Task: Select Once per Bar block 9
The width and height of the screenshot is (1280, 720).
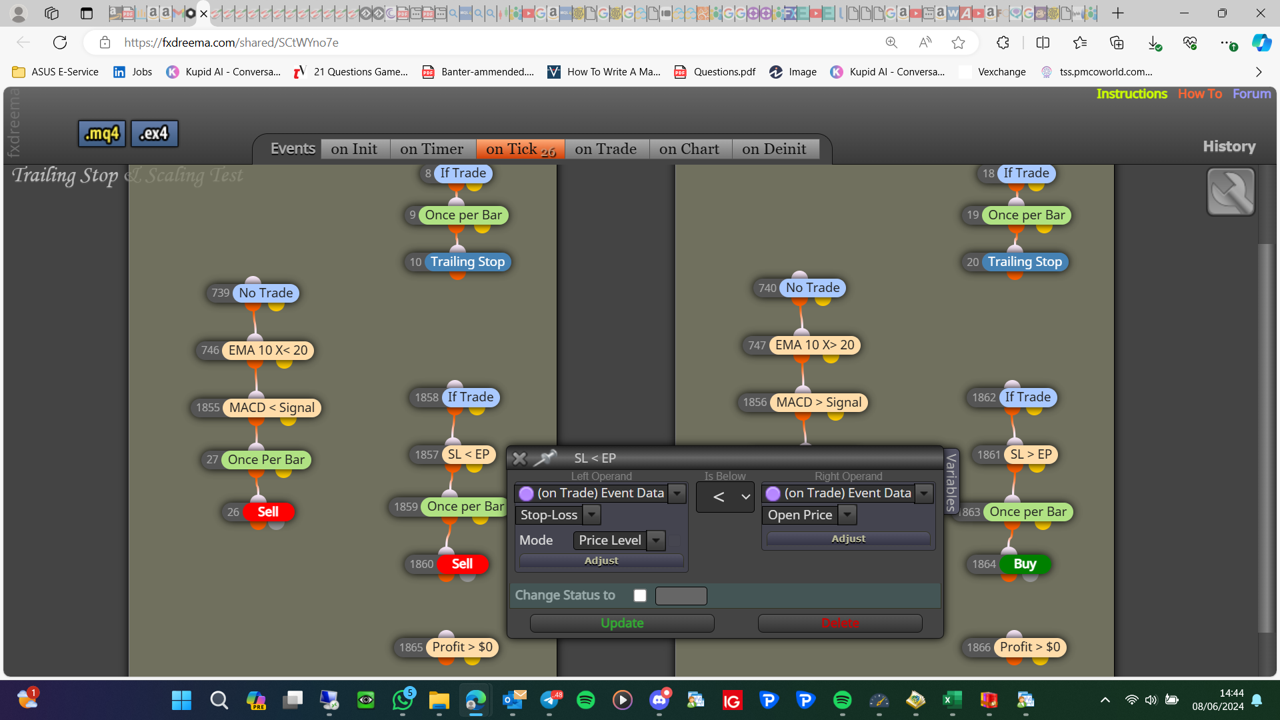Action: tap(463, 215)
